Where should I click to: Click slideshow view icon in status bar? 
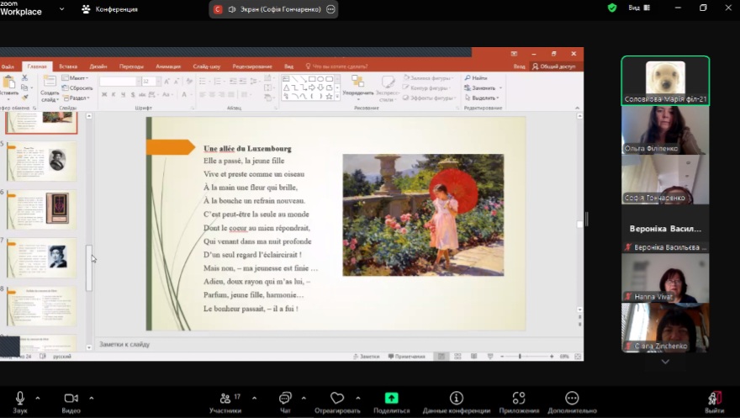pyautogui.click(x=490, y=357)
